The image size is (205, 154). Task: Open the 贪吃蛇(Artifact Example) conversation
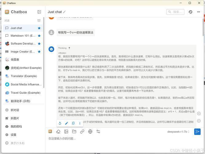[23, 68]
